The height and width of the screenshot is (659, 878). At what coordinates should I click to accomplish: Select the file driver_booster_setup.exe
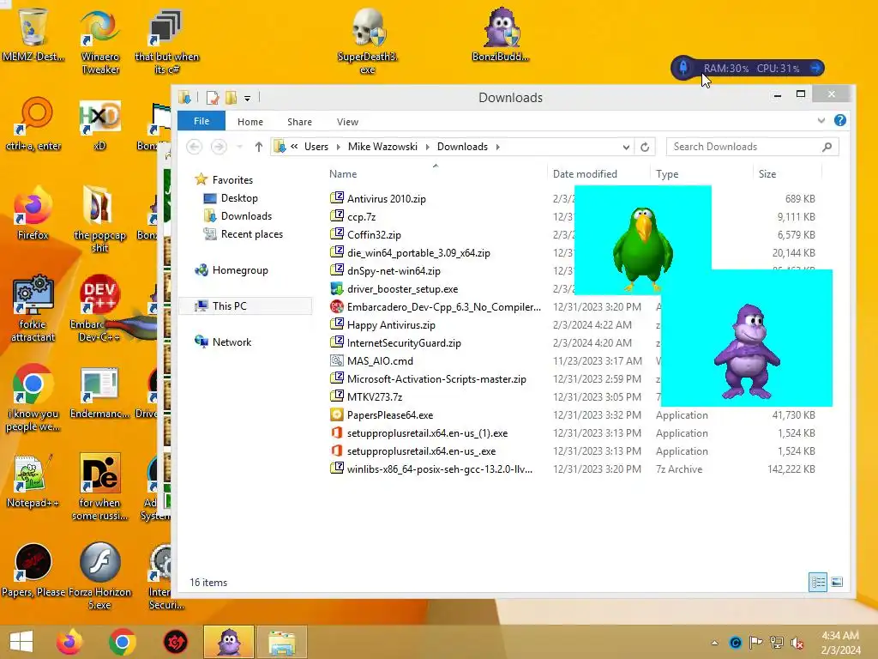(x=402, y=289)
